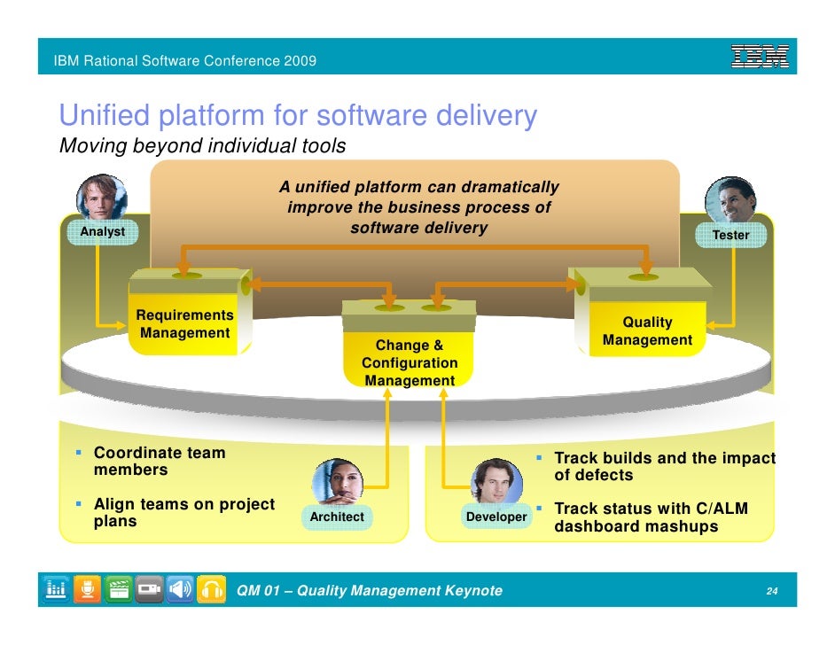Click the blue speaker volume icon

point(180,590)
